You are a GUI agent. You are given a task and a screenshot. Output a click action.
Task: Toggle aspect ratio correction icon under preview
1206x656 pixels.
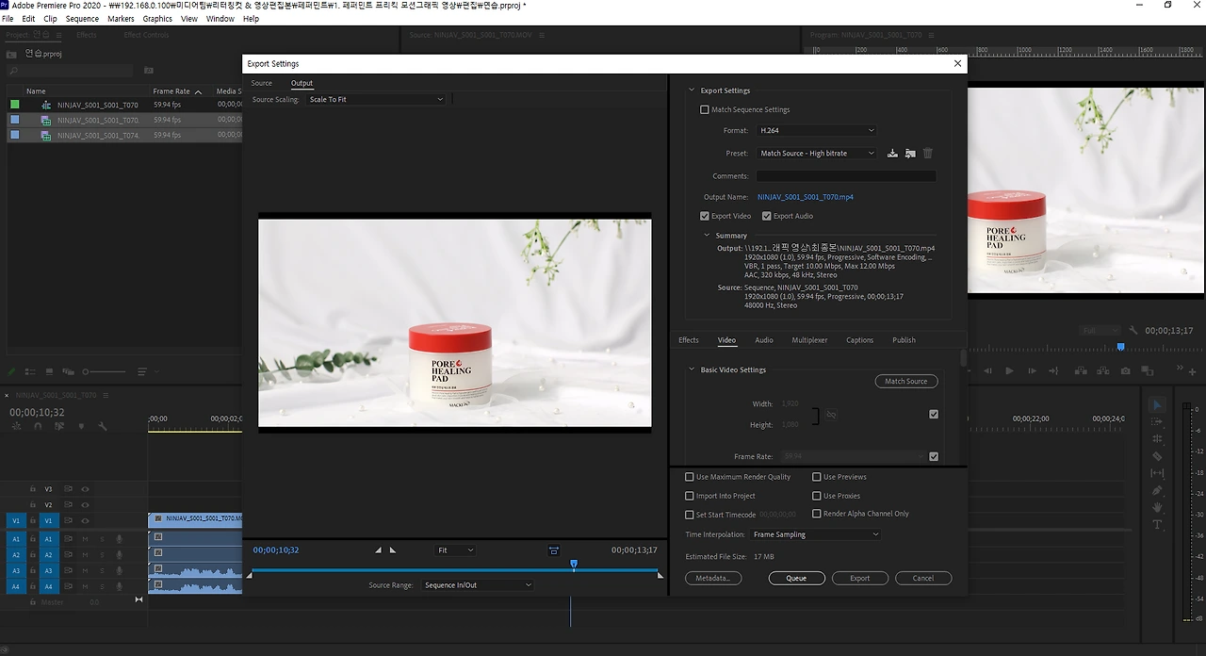[554, 550]
